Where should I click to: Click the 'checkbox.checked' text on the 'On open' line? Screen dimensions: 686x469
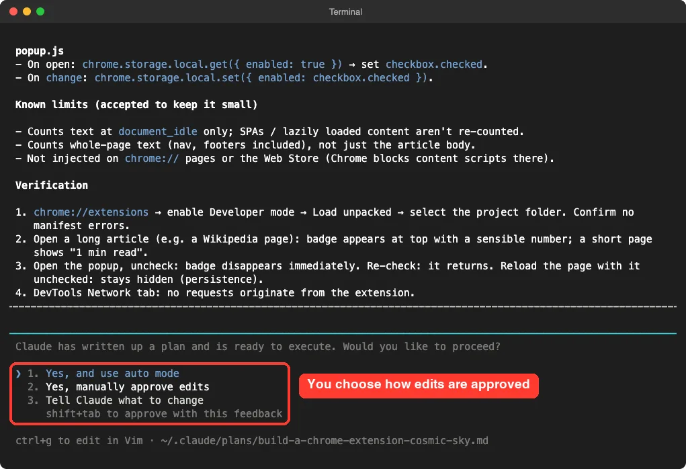(x=434, y=65)
